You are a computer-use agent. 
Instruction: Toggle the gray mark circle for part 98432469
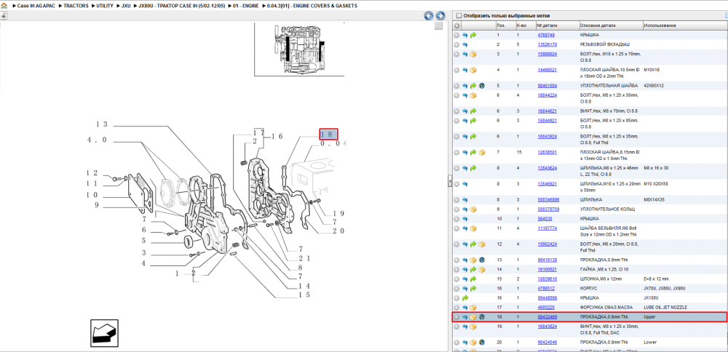coord(457,317)
